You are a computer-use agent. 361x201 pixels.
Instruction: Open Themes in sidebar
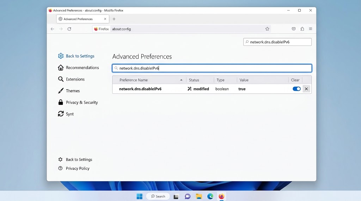[x=69, y=91]
